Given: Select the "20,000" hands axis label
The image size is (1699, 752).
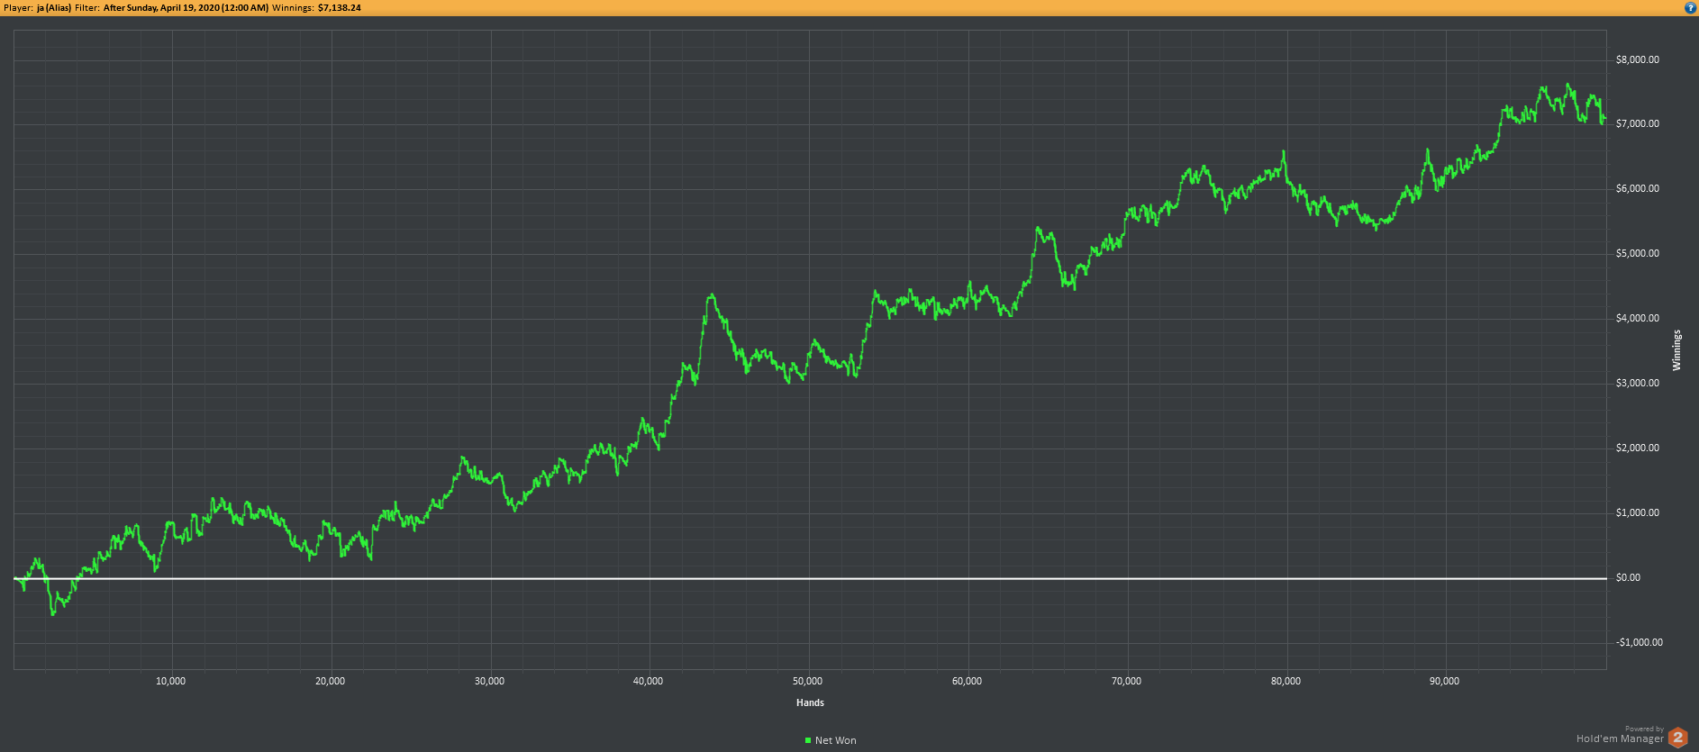Looking at the screenshot, I should tap(331, 681).
